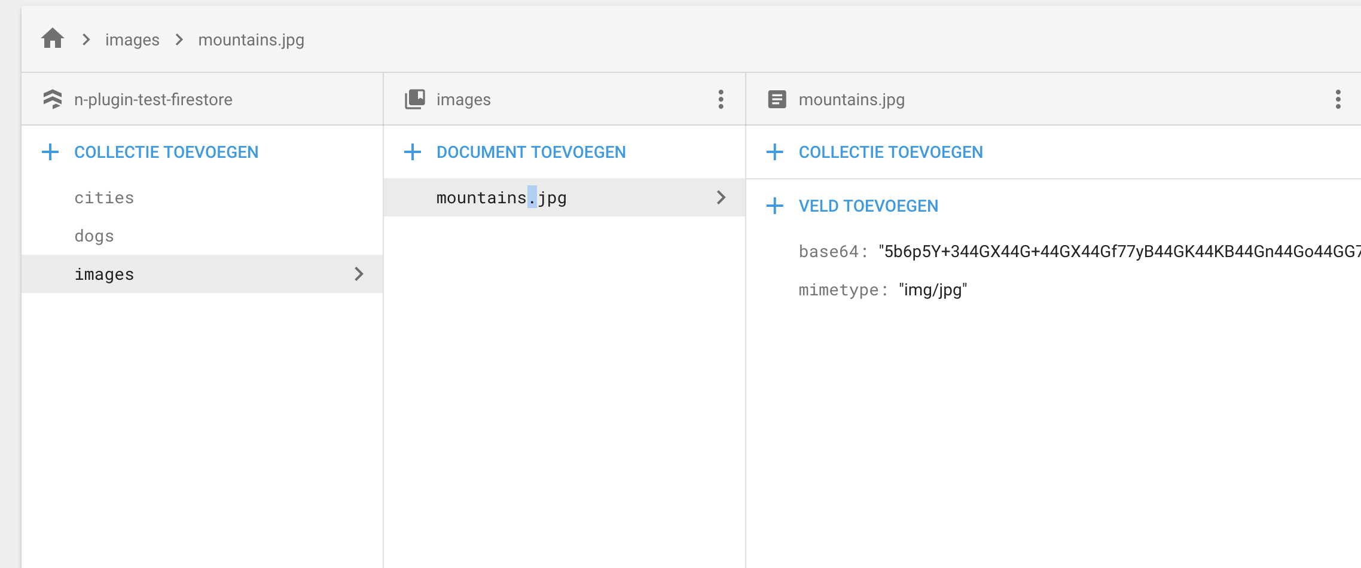
Task: Click the Firestore database icon beside n-plugin-test-firestore
Action: point(53,99)
